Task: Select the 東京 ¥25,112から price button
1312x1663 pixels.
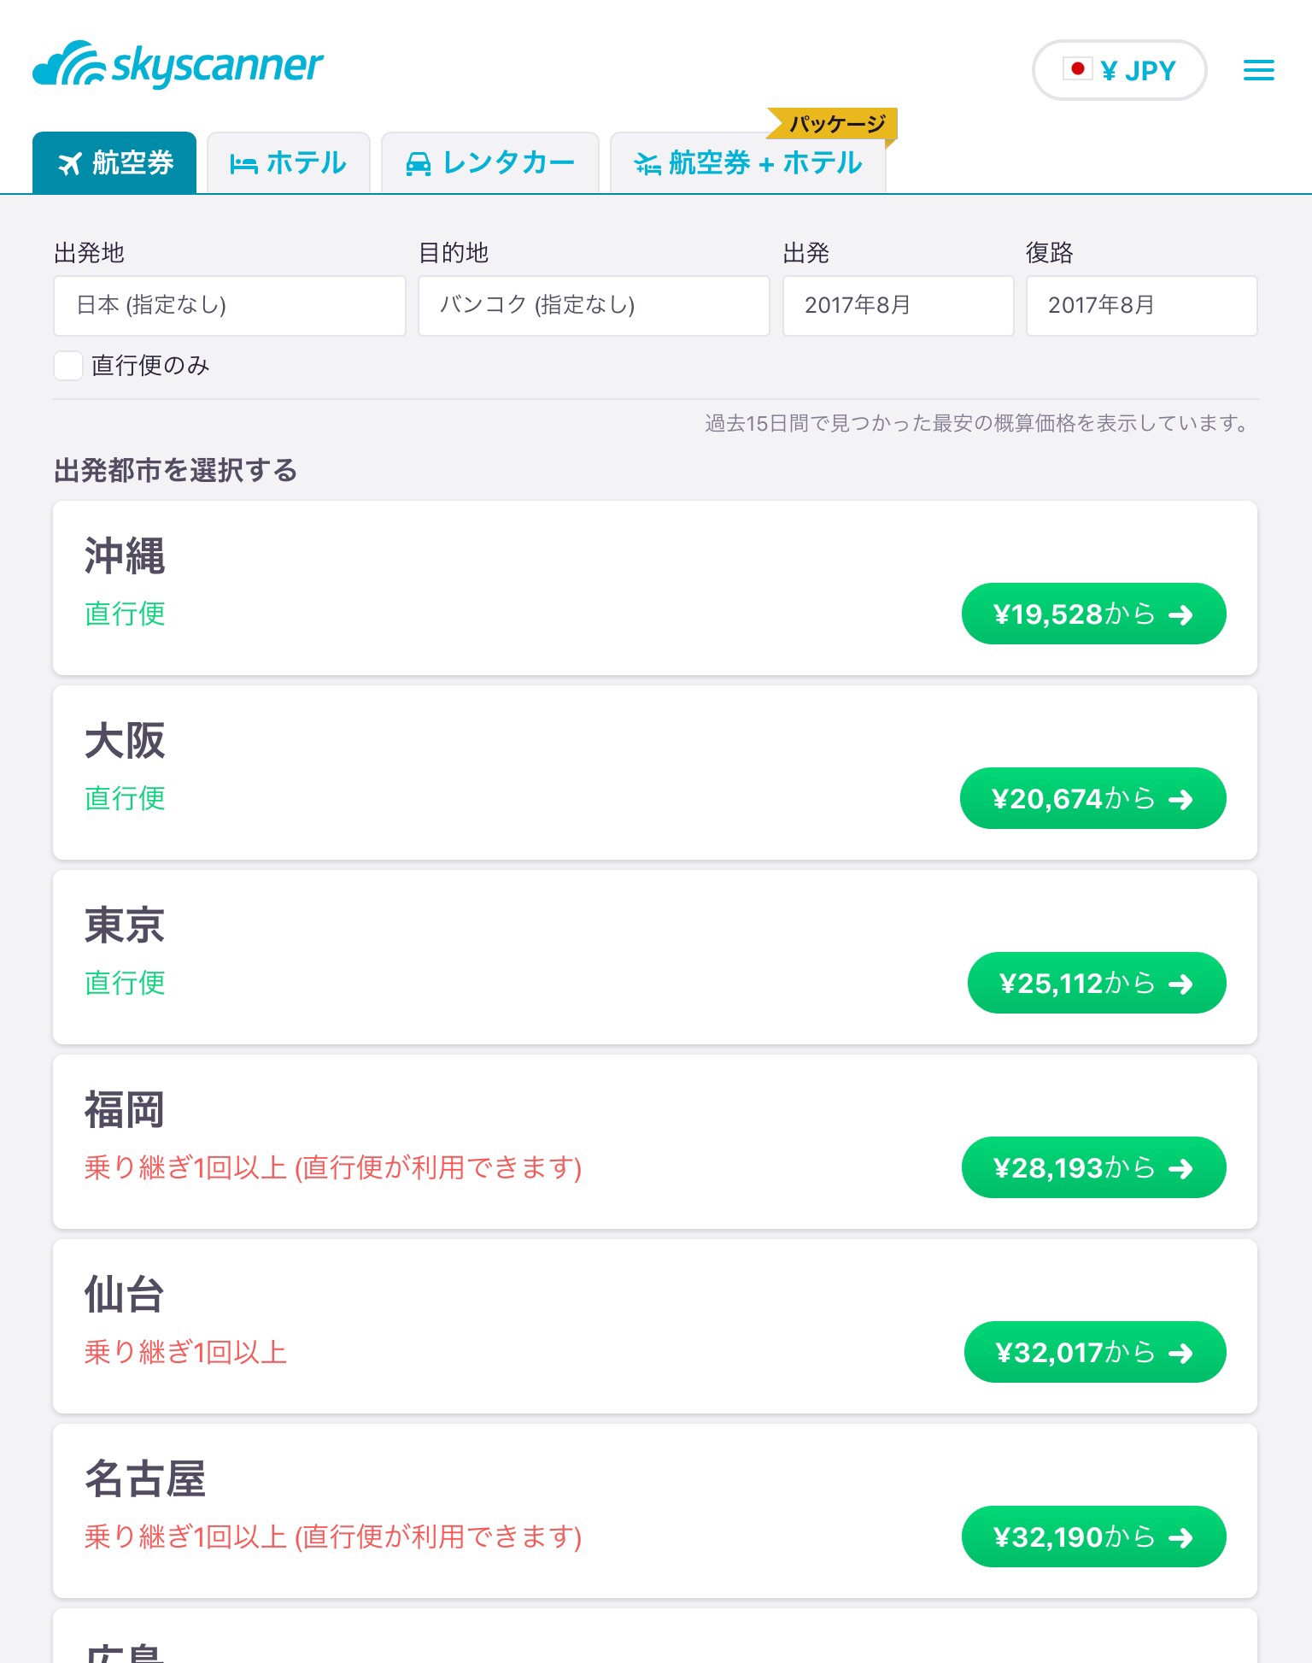Action: click(x=1097, y=983)
